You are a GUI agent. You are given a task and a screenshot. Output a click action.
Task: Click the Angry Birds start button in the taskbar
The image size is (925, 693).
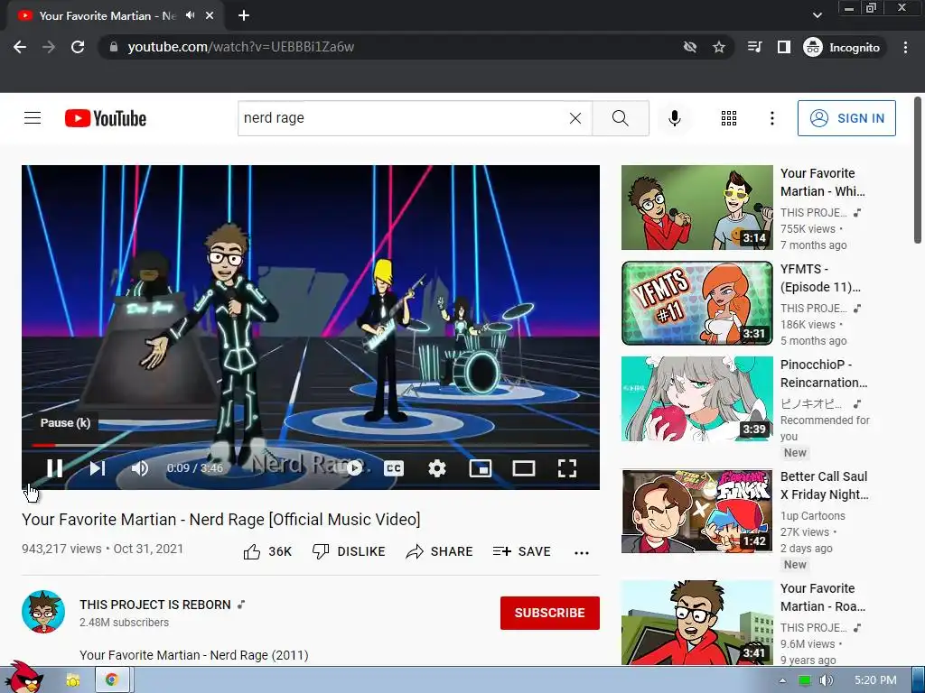tap(23, 678)
